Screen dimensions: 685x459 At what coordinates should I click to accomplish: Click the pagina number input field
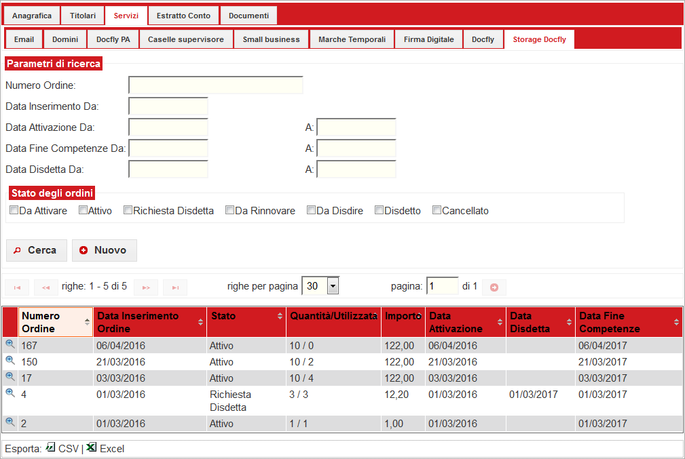coord(442,286)
